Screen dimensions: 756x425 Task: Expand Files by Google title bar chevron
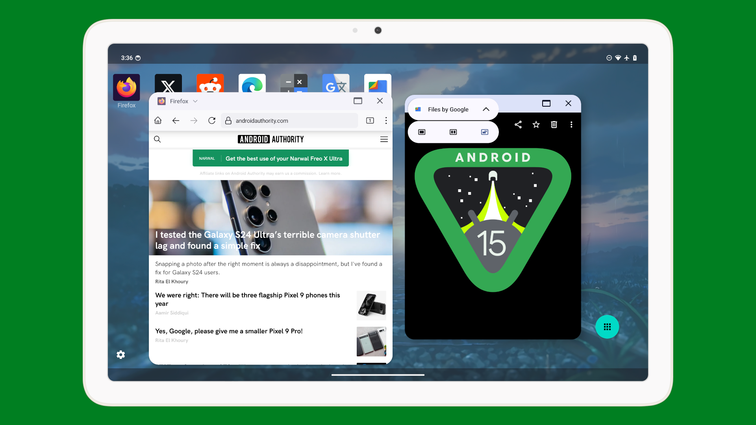pos(485,109)
